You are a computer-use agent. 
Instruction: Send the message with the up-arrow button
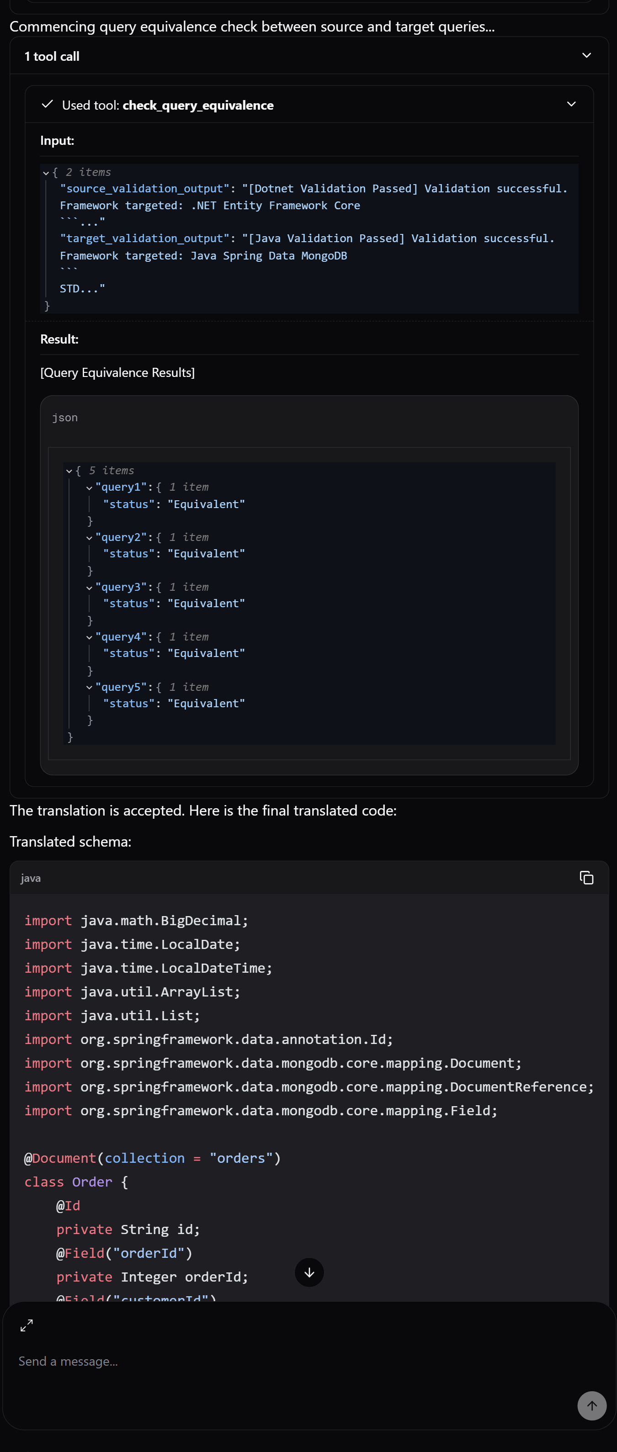coord(591,1406)
